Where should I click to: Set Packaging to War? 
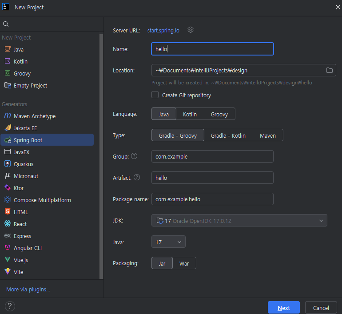(x=184, y=263)
